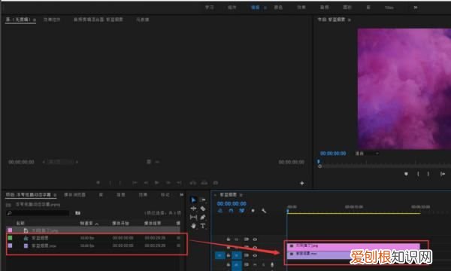
Task: Open Effect Controls tab in Source panel
Action: tap(52, 20)
